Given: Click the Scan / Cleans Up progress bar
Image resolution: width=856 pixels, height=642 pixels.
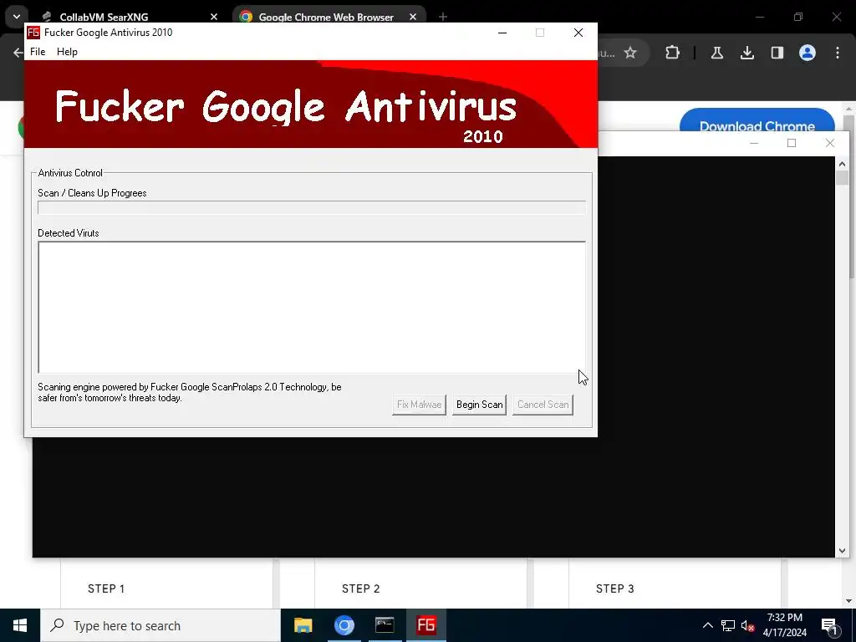Looking at the screenshot, I should tap(312, 207).
